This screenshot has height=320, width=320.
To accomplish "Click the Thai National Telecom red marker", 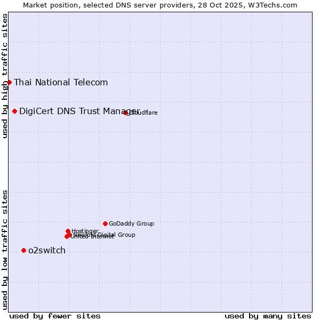I will pyautogui.click(x=9, y=82).
